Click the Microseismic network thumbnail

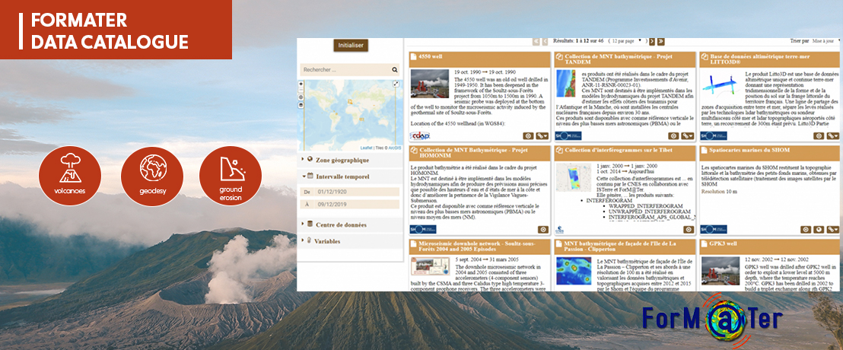pos(430,267)
